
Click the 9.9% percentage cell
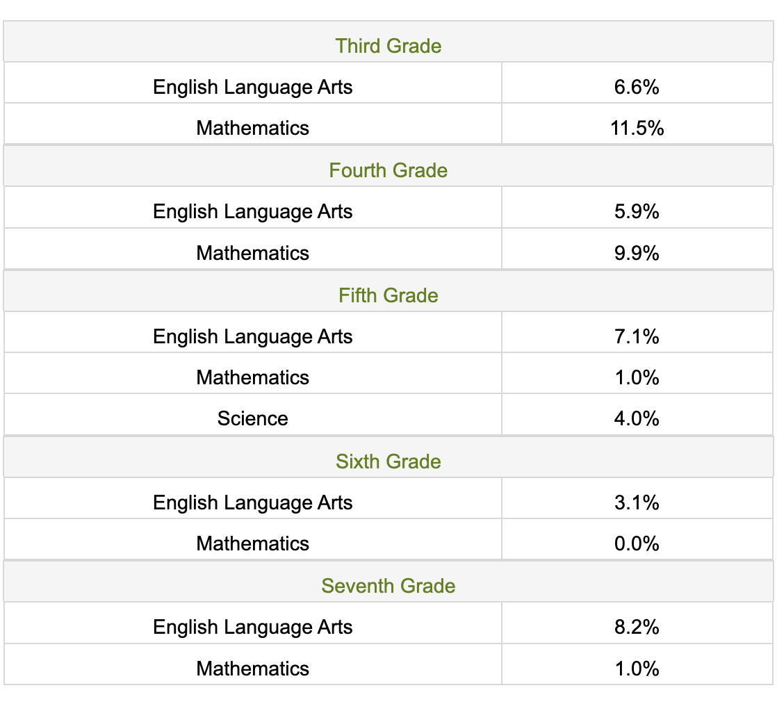636,253
